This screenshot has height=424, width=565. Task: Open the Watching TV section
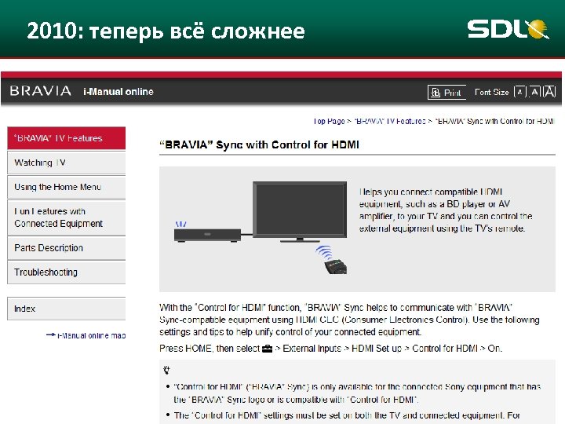(x=66, y=163)
